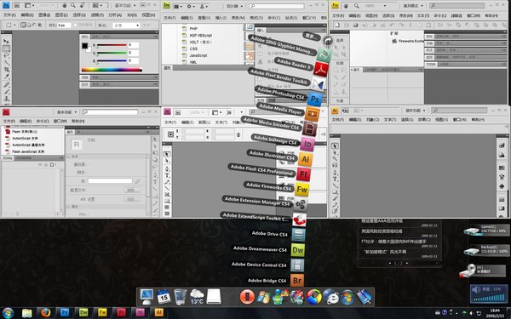Pick the Hand tool in Photoshop's application bar
The width and height of the screenshot is (511, 319).
pos(65,5)
